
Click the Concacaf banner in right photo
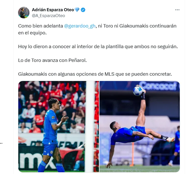pos(159,86)
